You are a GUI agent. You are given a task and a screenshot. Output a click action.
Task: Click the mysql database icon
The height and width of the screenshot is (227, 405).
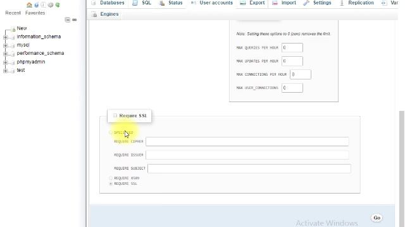(x=12, y=45)
